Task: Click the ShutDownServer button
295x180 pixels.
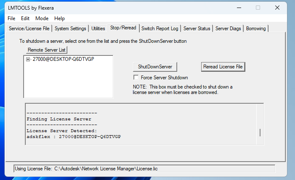Action: 155,67
